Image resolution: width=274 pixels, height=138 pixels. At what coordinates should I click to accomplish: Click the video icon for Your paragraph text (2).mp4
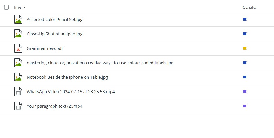18,106
